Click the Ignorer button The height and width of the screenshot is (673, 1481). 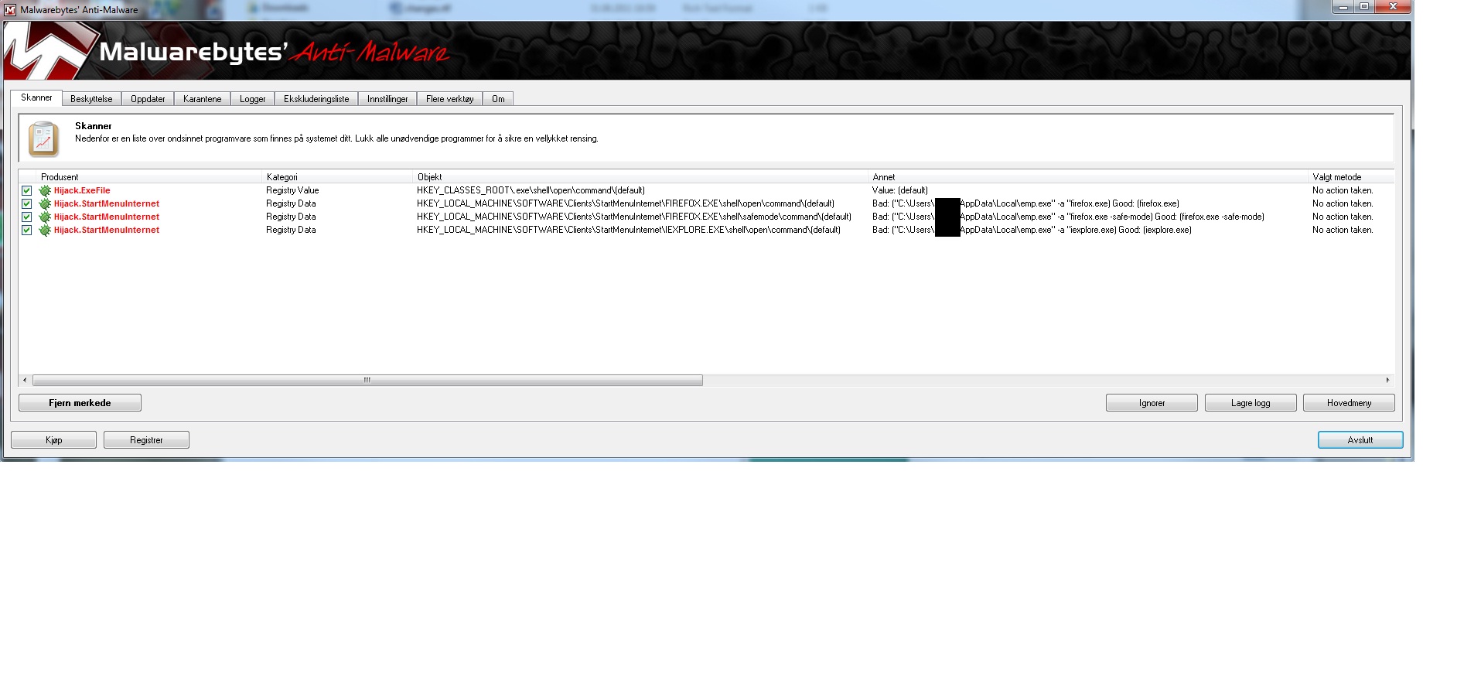pyautogui.click(x=1152, y=403)
